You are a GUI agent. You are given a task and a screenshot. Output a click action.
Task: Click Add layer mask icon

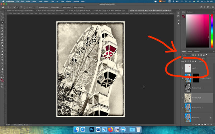199,124
